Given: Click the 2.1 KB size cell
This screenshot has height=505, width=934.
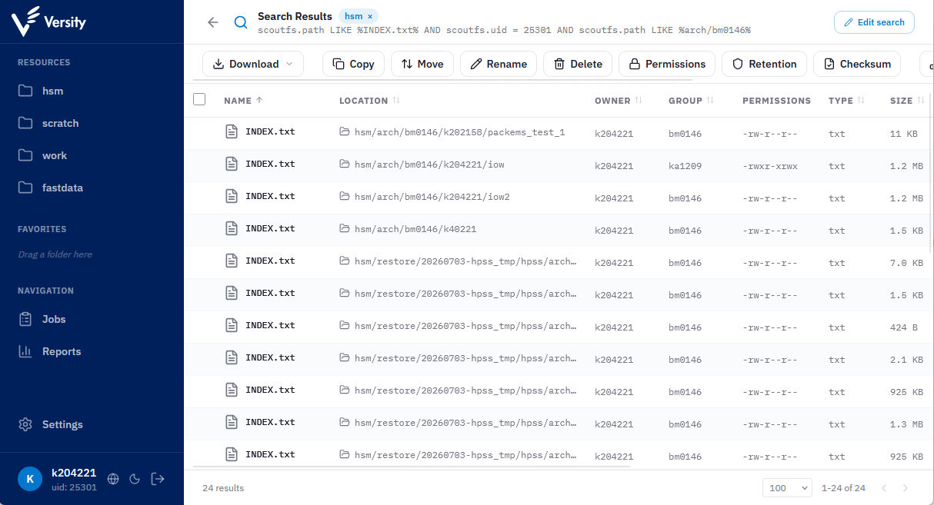Looking at the screenshot, I should coord(906,360).
